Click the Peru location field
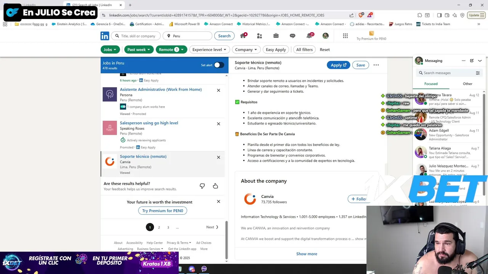Image resolution: width=488 pixels, height=274 pixels. pos(188,36)
